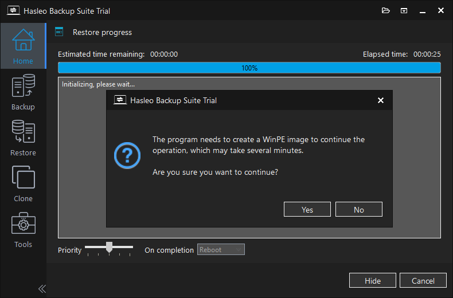Click the Hasleo logo in dialog title

pyautogui.click(x=120, y=100)
